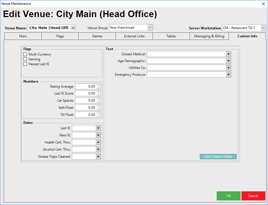Decrease the Car Spaces spinner value
This screenshot has width=268, height=205.
(x=99, y=102)
